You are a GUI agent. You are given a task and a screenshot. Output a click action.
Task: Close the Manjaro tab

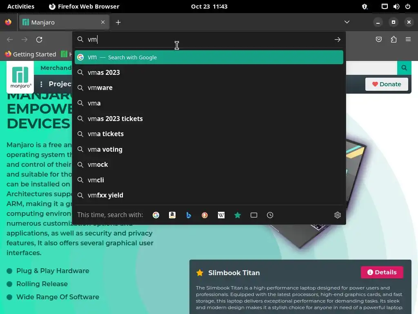point(103,22)
